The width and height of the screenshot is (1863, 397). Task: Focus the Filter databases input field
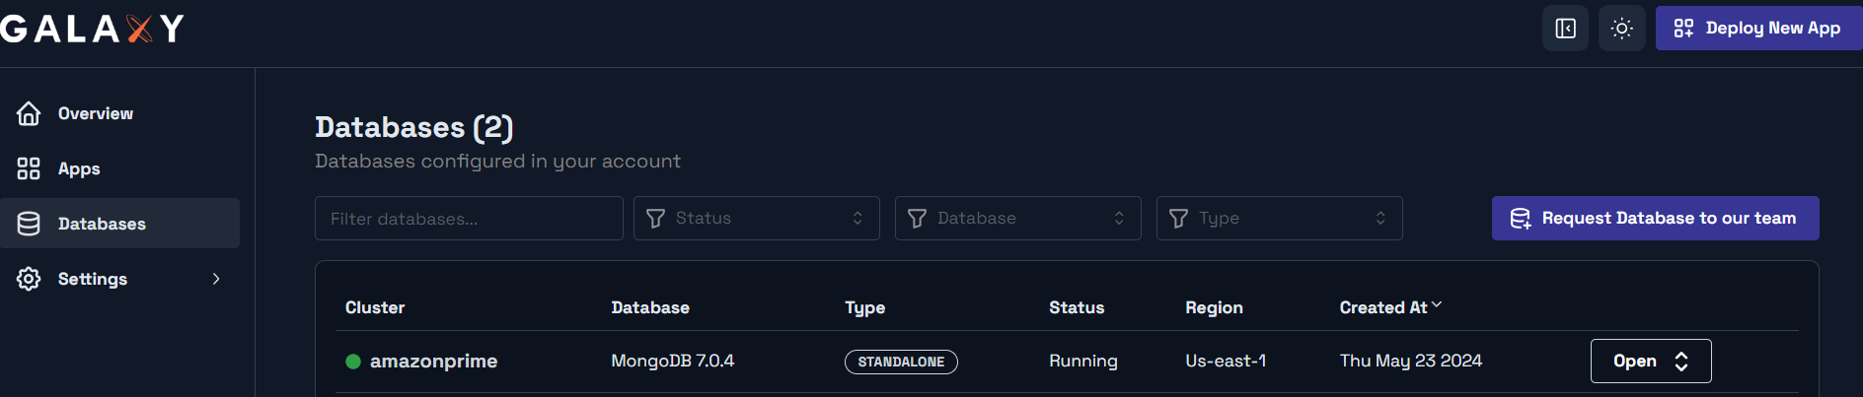(x=469, y=218)
